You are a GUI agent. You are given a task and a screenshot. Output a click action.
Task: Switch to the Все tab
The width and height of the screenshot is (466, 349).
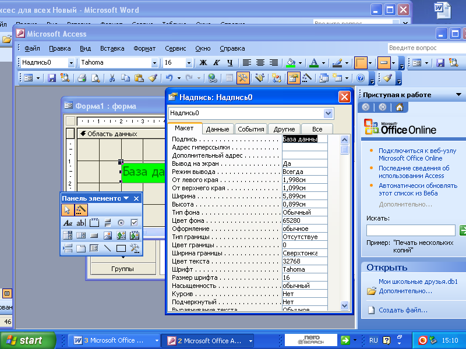click(x=317, y=129)
